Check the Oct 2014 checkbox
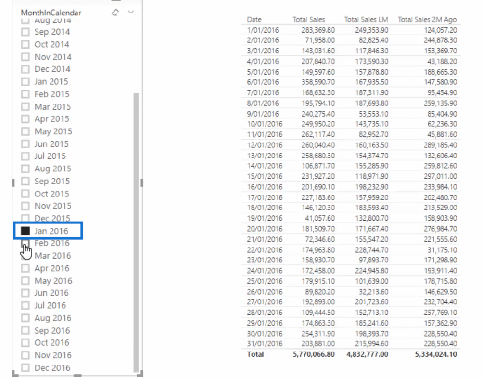 pos(25,44)
